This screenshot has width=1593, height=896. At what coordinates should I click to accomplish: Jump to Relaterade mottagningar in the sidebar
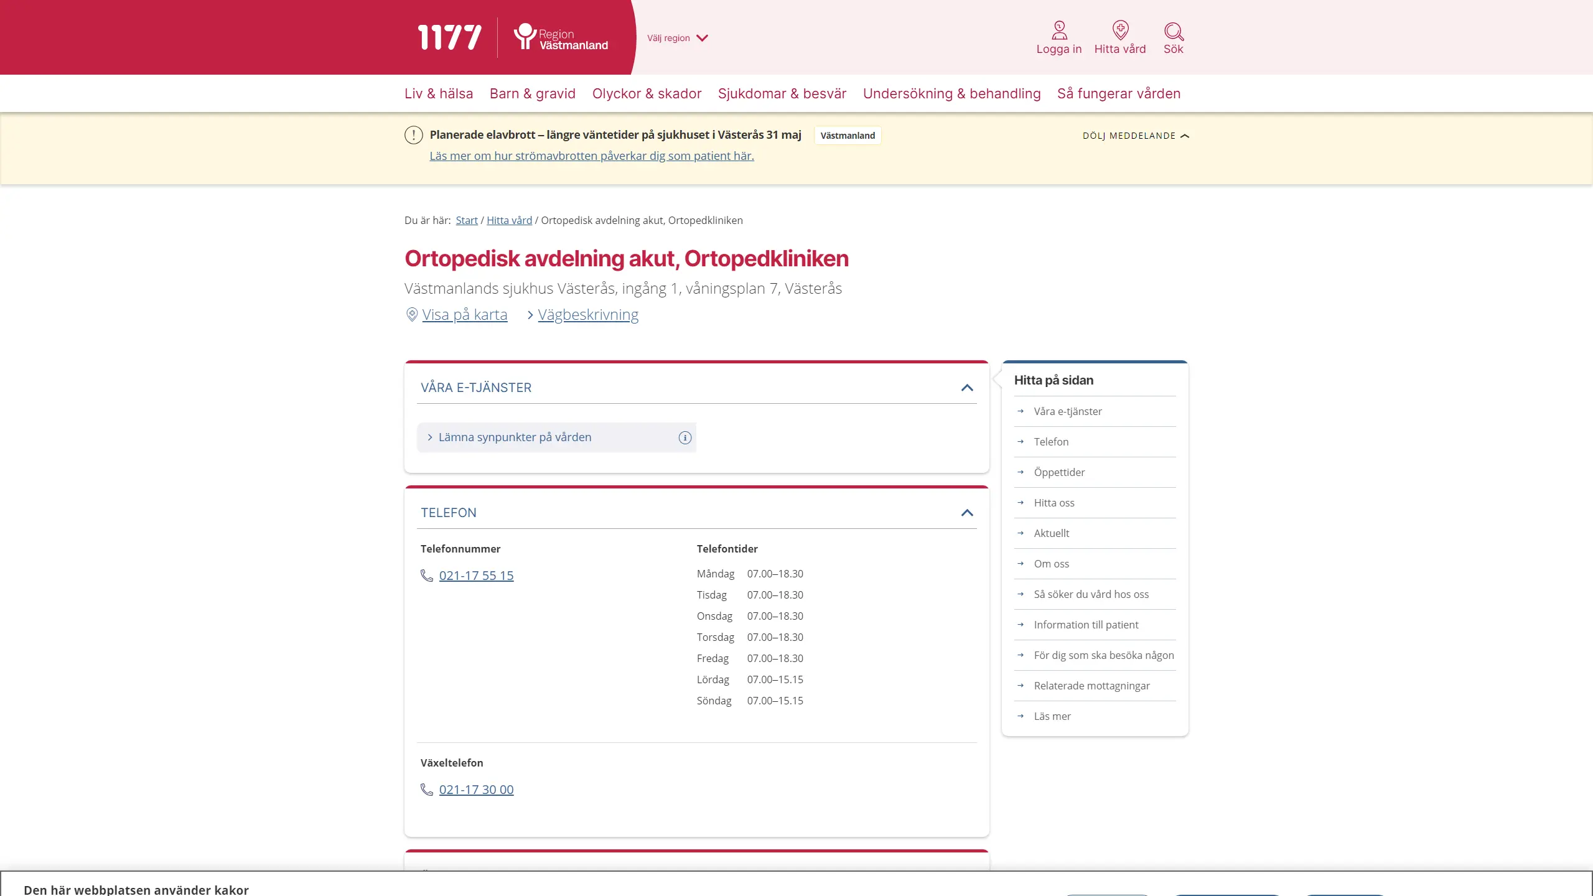[x=1091, y=686]
